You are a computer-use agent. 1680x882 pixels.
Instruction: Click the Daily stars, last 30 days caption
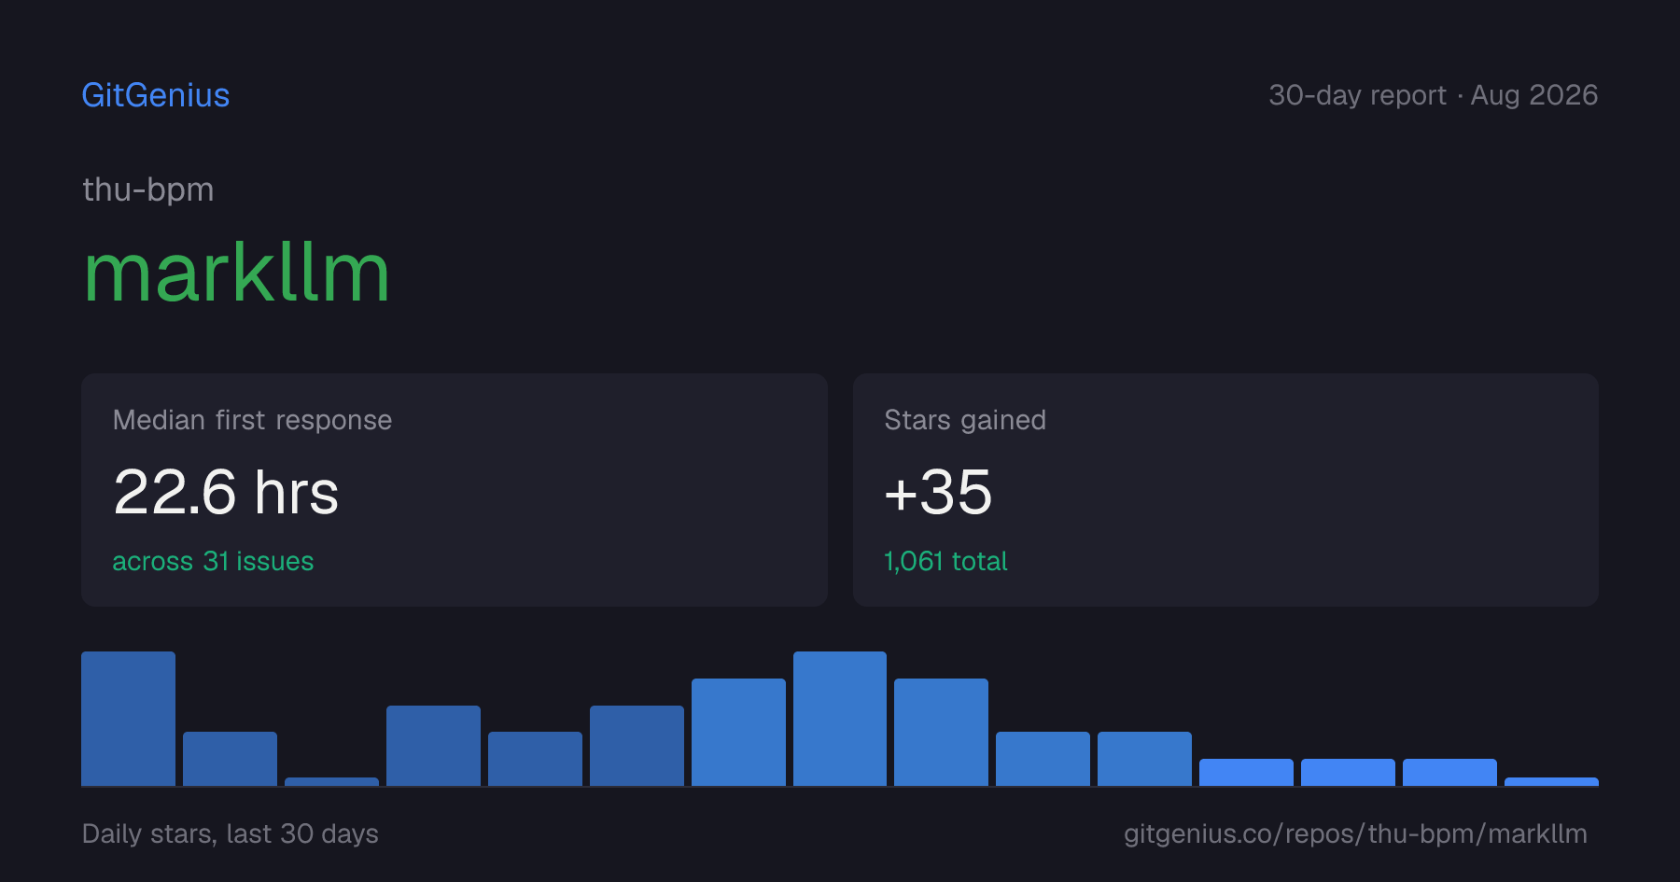point(231,833)
